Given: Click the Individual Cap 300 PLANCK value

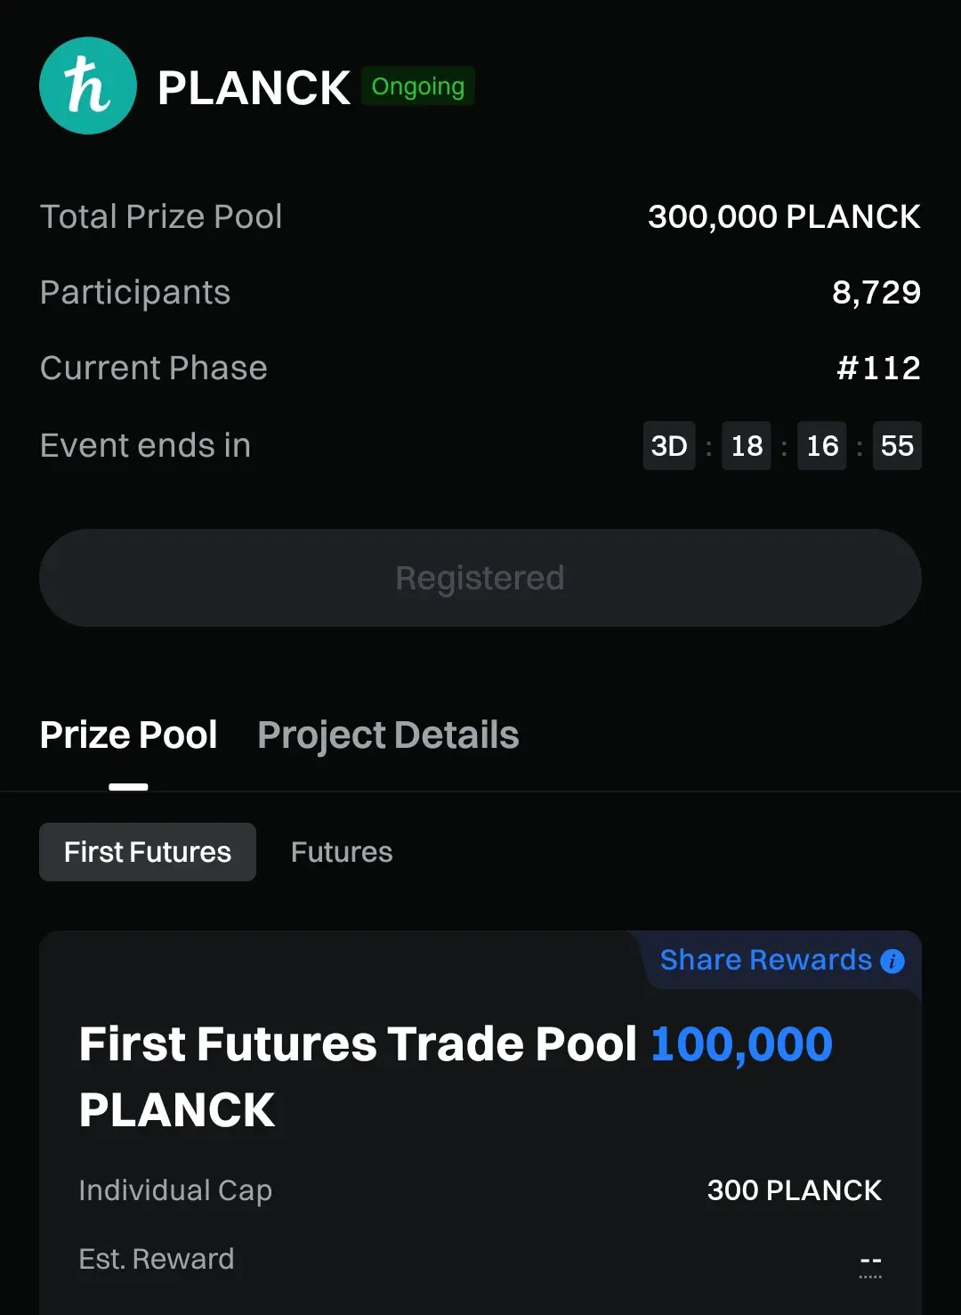Looking at the screenshot, I should (x=794, y=1190).
